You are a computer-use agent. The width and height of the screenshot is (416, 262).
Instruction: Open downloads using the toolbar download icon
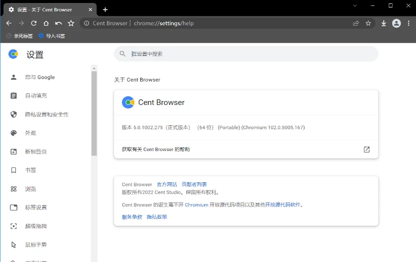tap(383, 23)
